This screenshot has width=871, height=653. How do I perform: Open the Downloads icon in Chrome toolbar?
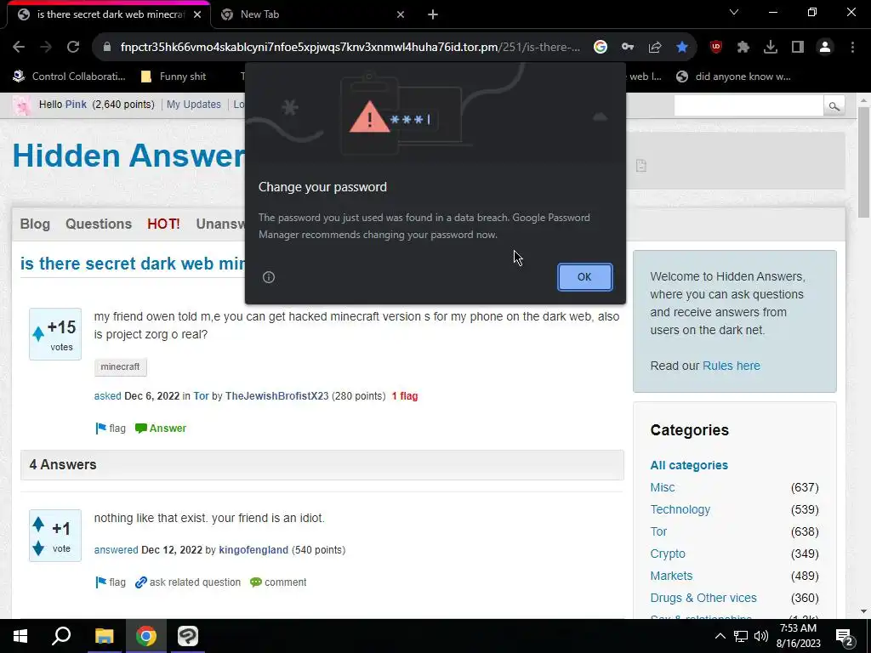point(771,48)
